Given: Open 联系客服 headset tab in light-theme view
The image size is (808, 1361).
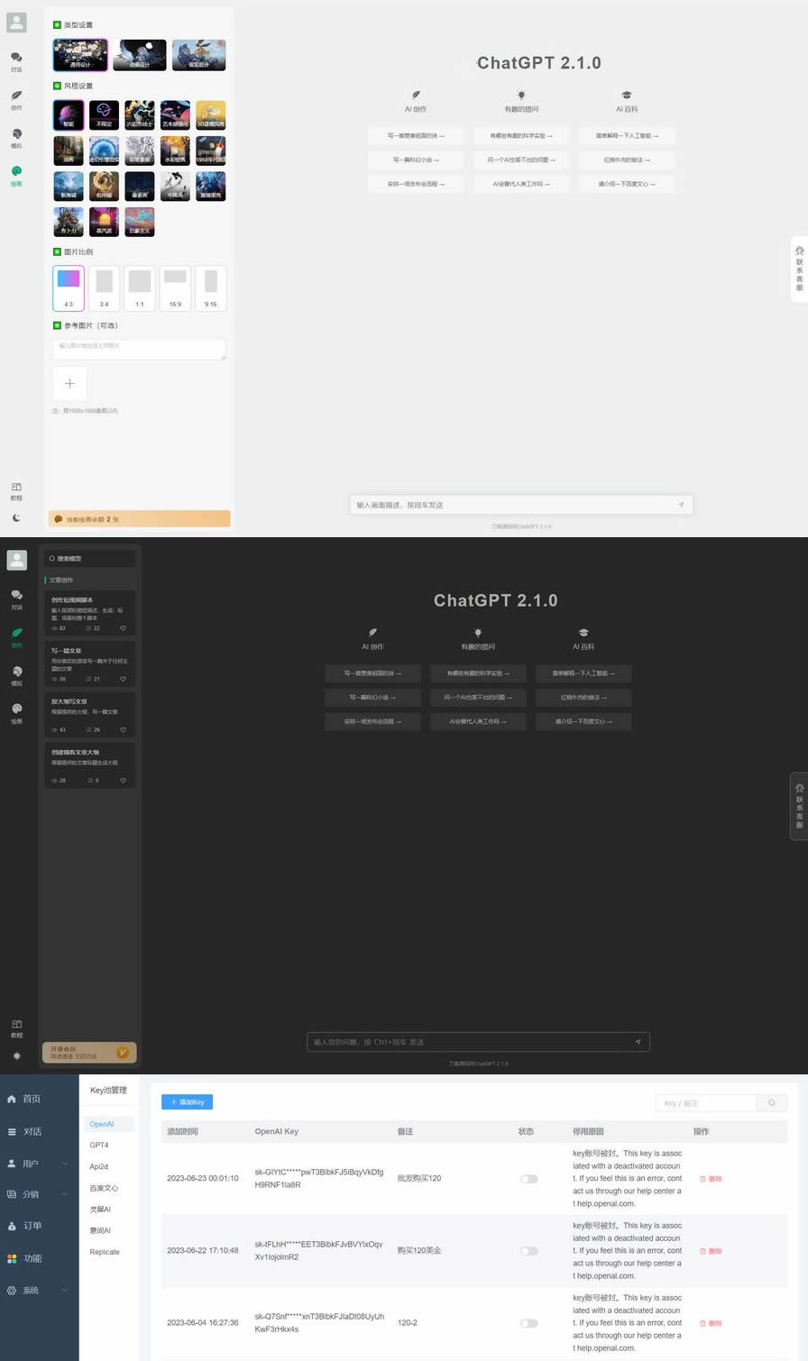Looking at the screenshot, I should tap(799, 269).
